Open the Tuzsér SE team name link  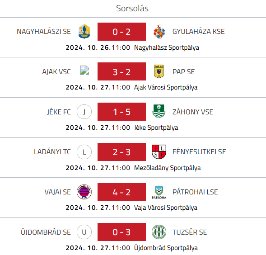click(x=190, y=232)
